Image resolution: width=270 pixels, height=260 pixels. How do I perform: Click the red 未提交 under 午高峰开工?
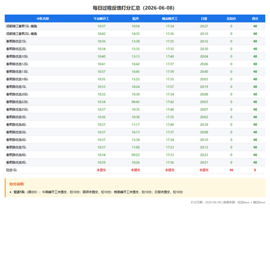coord(102,170)
